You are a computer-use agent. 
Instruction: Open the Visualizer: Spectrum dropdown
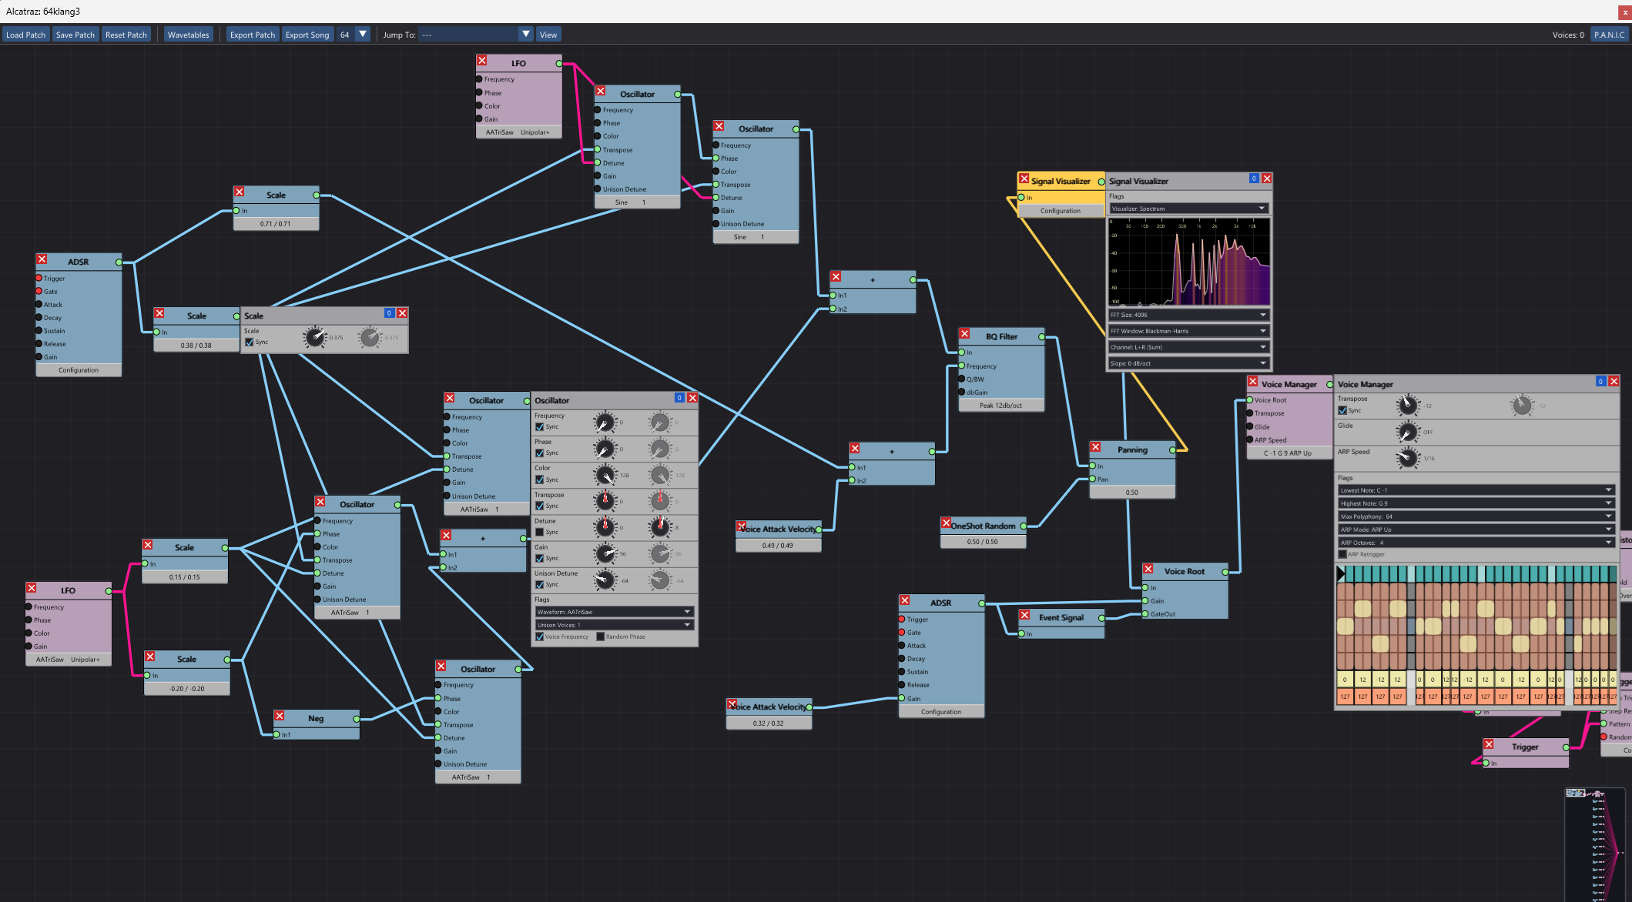coord(1188,209)
